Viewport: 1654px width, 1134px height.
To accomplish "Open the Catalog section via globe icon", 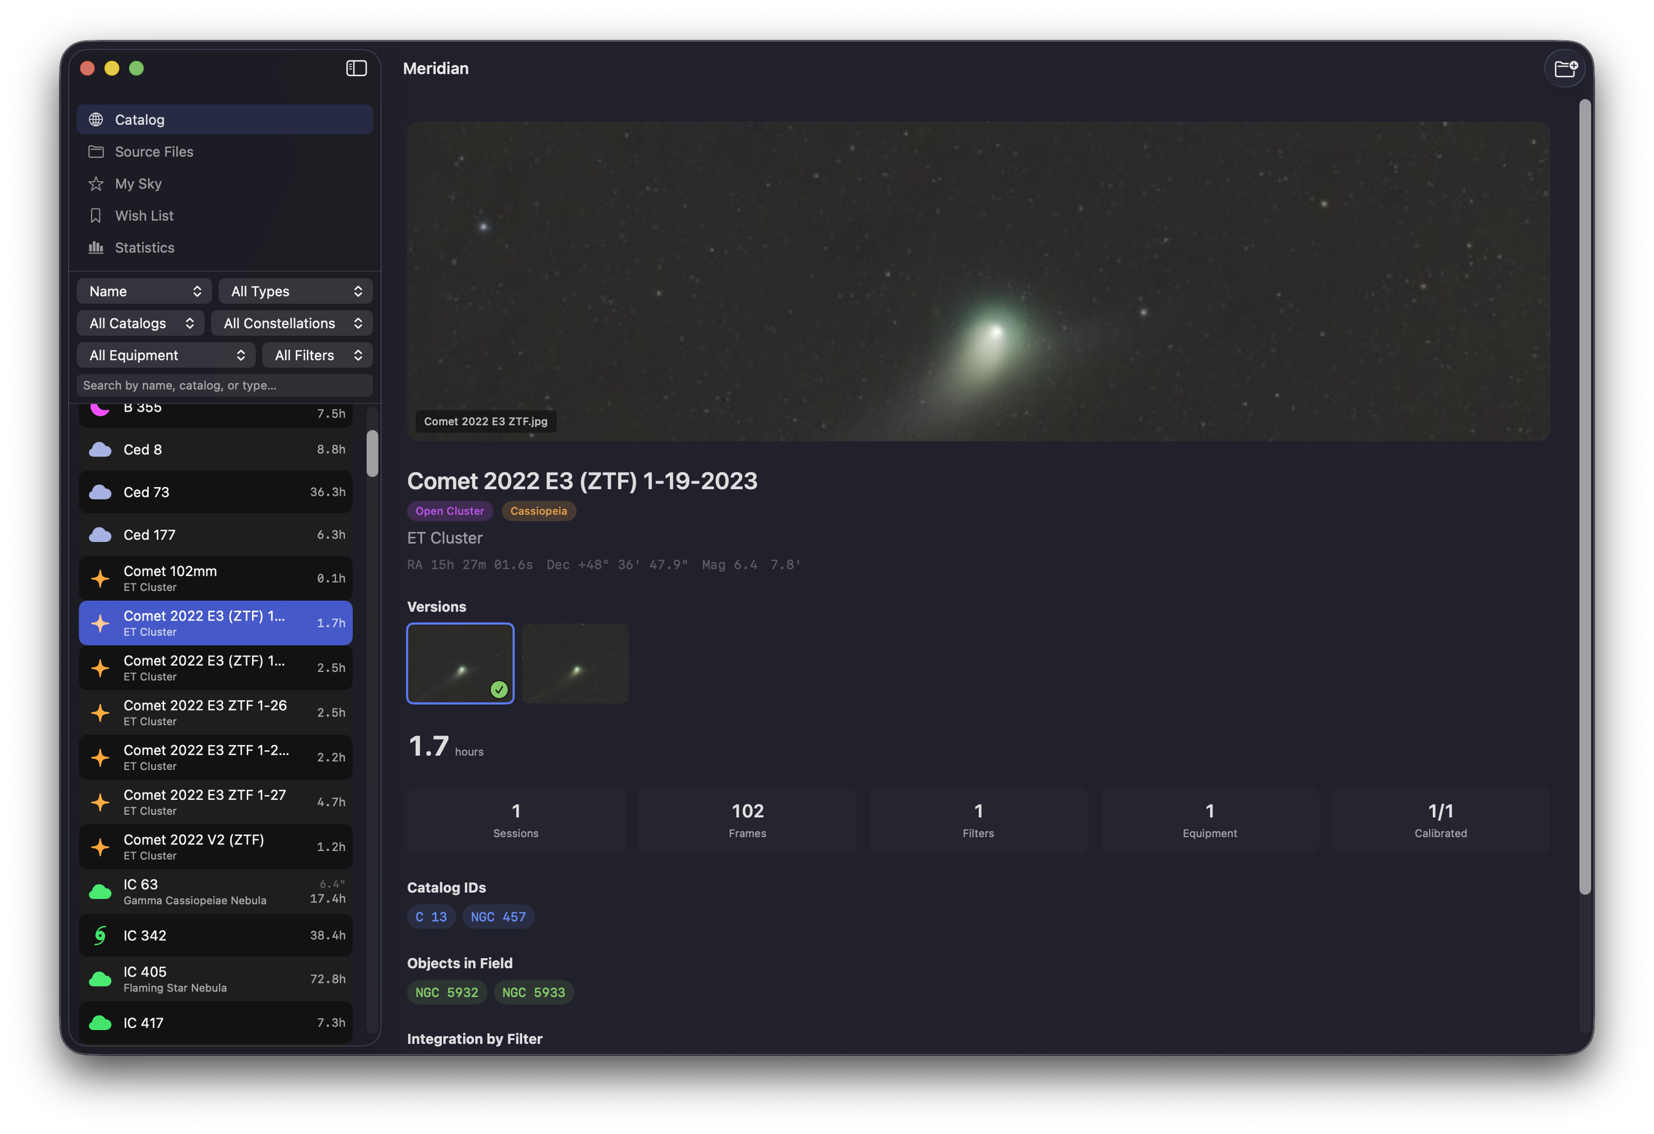I will point(97,119).
